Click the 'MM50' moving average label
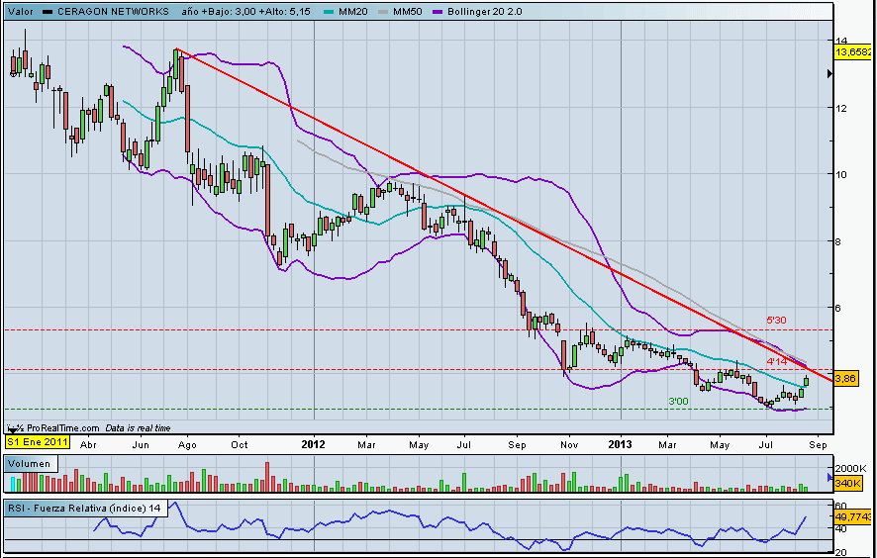 (x=407, y=12)
